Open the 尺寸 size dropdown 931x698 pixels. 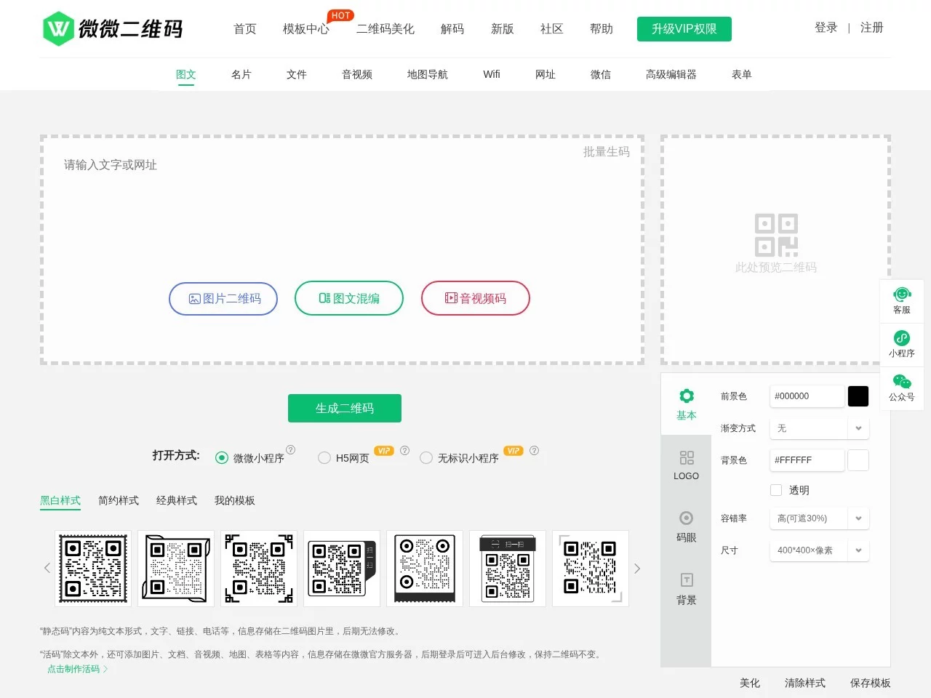click(819, 550)
